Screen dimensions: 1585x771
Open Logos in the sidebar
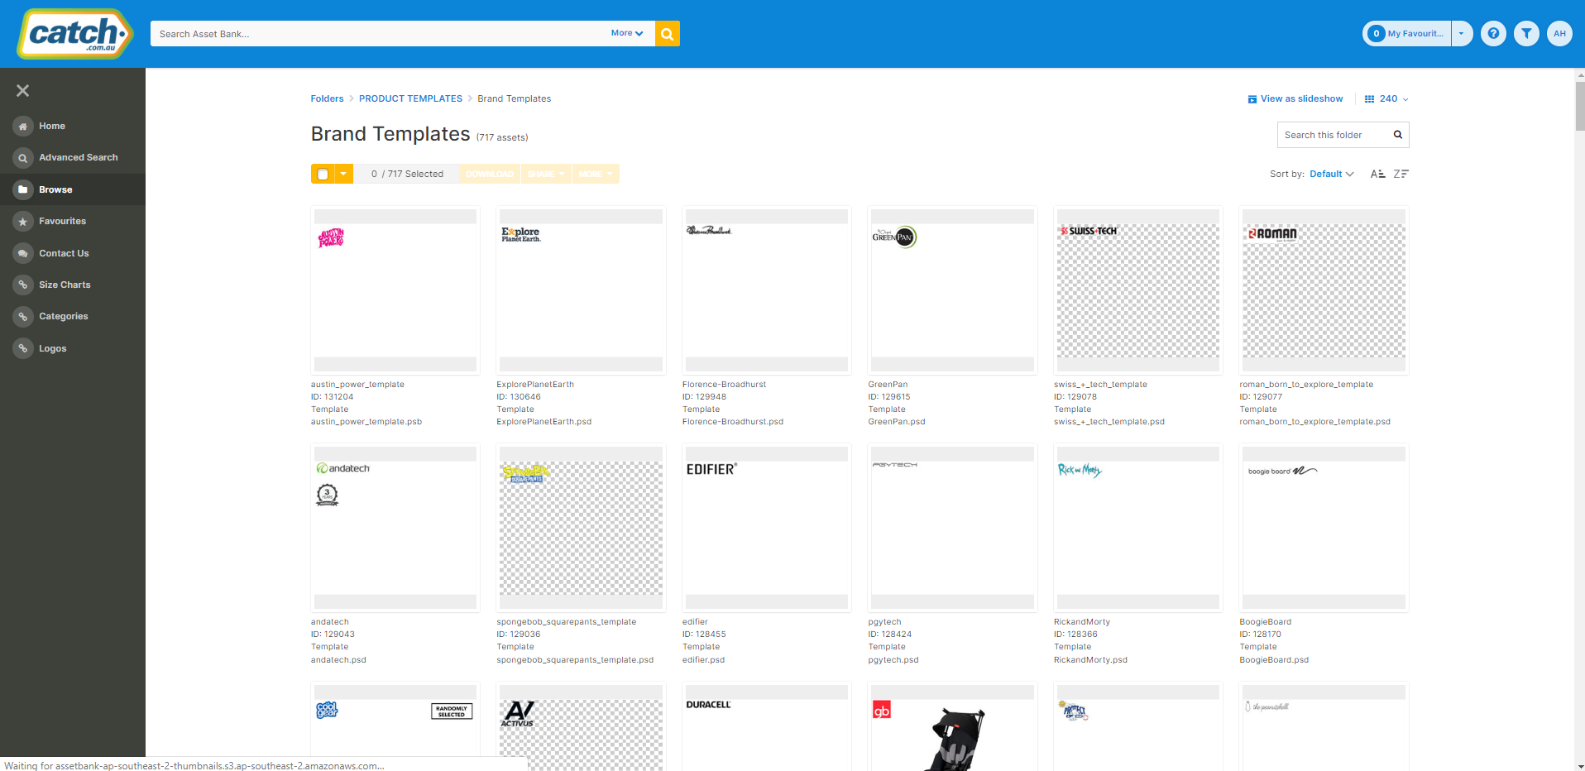pos(53,348)
